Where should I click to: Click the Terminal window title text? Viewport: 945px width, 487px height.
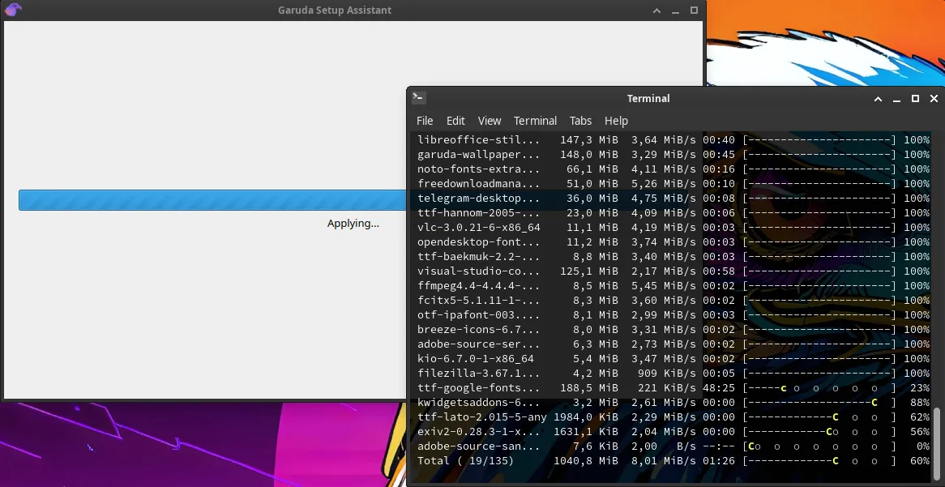(x=648, y=98)
